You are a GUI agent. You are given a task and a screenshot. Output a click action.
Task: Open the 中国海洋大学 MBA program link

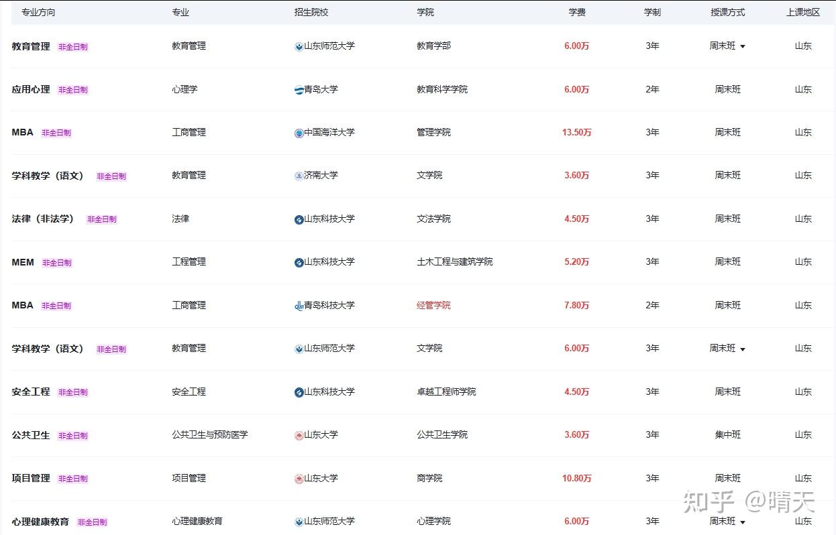(x=22, y=133)
